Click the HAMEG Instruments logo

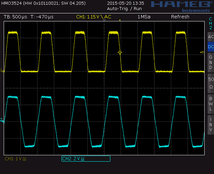click(x=180, y=6)
